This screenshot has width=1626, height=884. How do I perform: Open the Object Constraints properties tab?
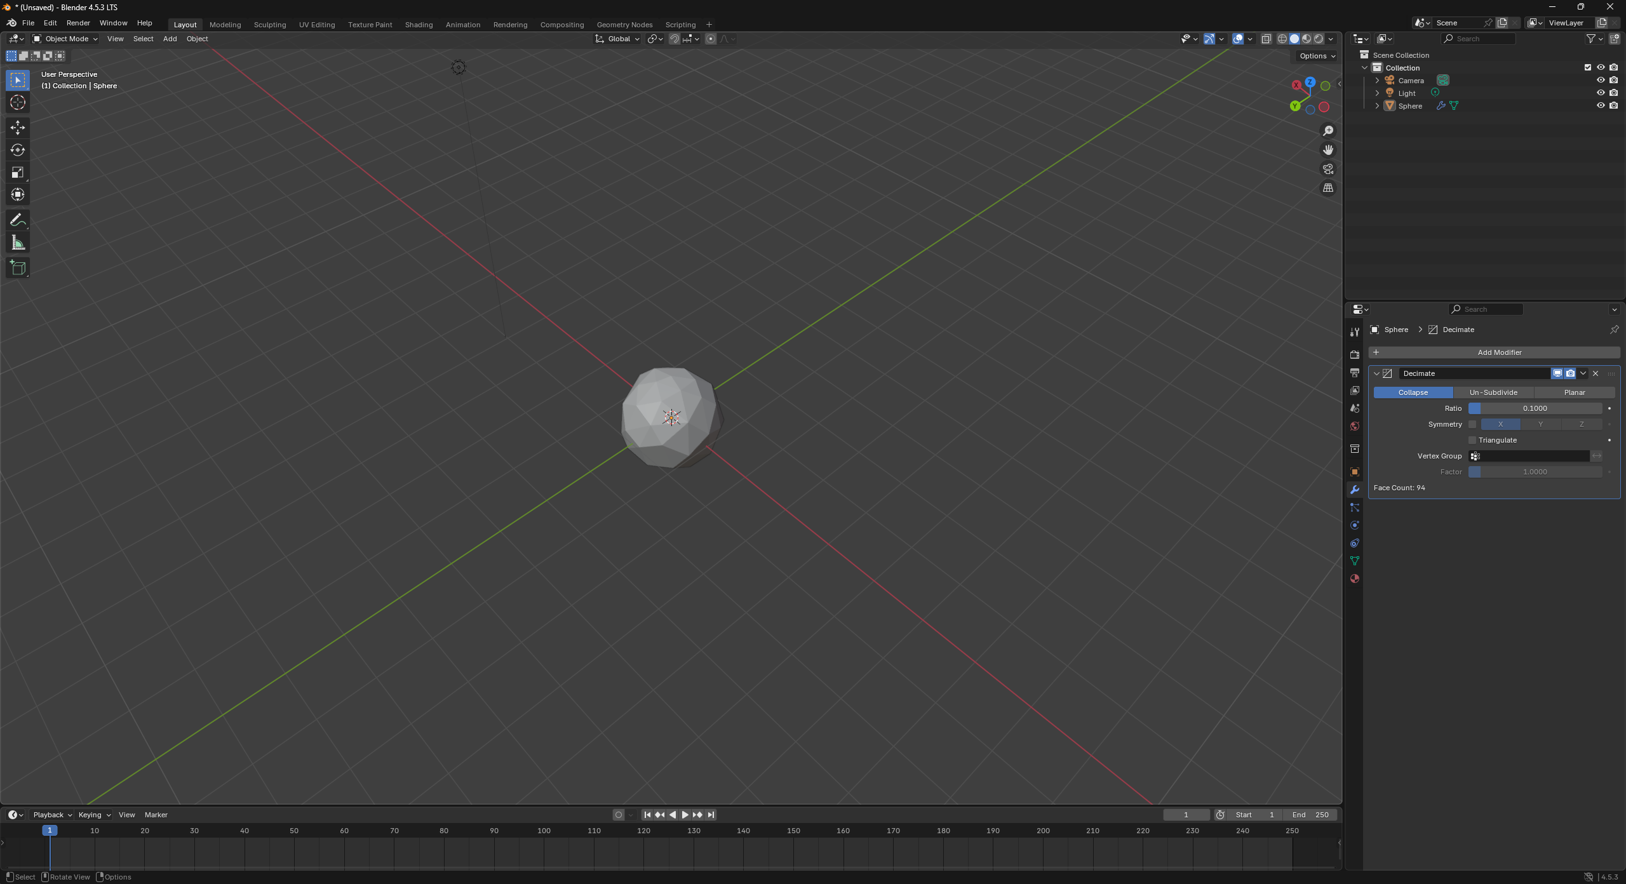pos(1355,543)
